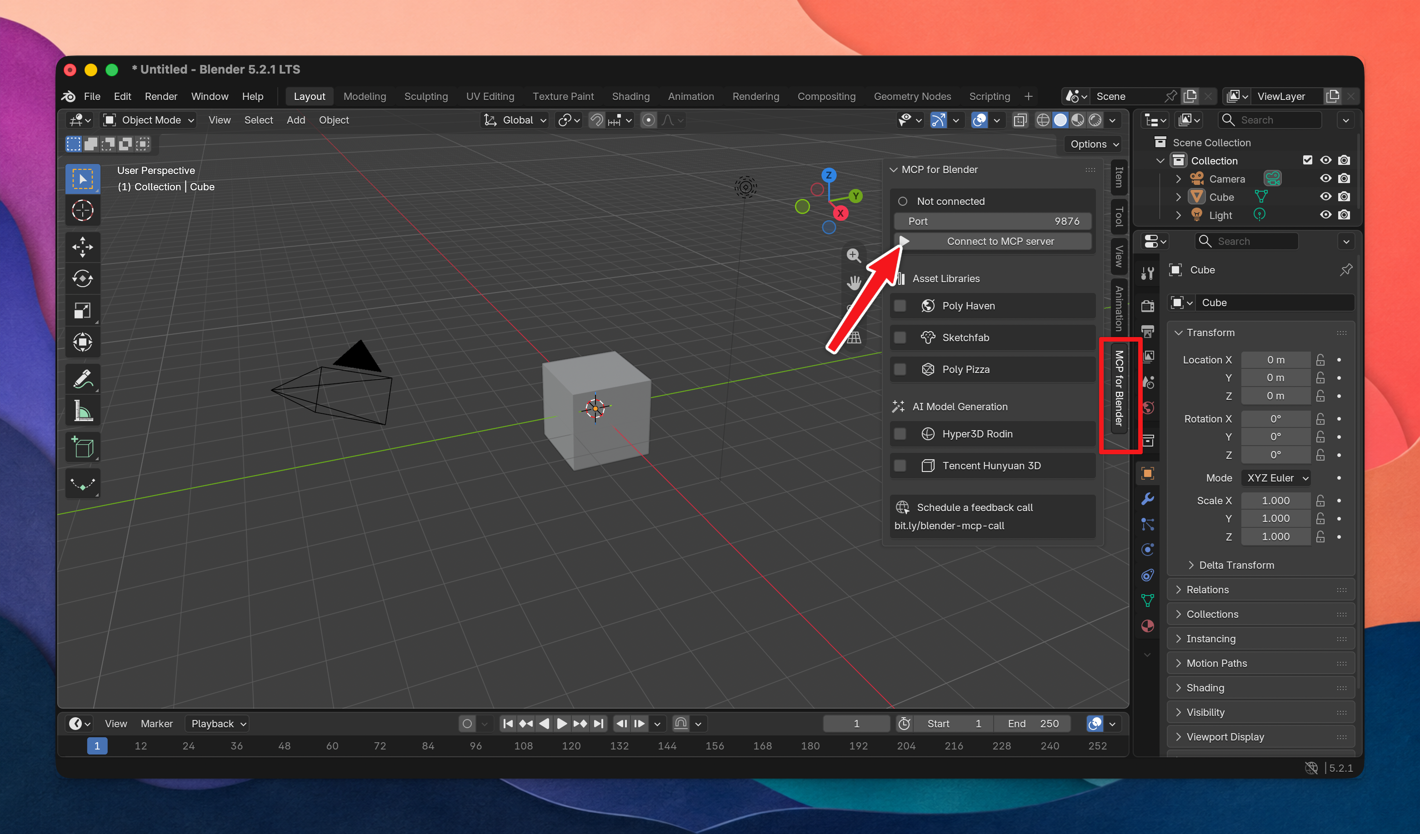Enable the Poly Pizza checkbox
Screen dimensions: 1420x834
(900, 369)
